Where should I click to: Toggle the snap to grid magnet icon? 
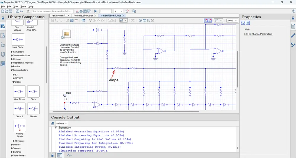point(206,21)
